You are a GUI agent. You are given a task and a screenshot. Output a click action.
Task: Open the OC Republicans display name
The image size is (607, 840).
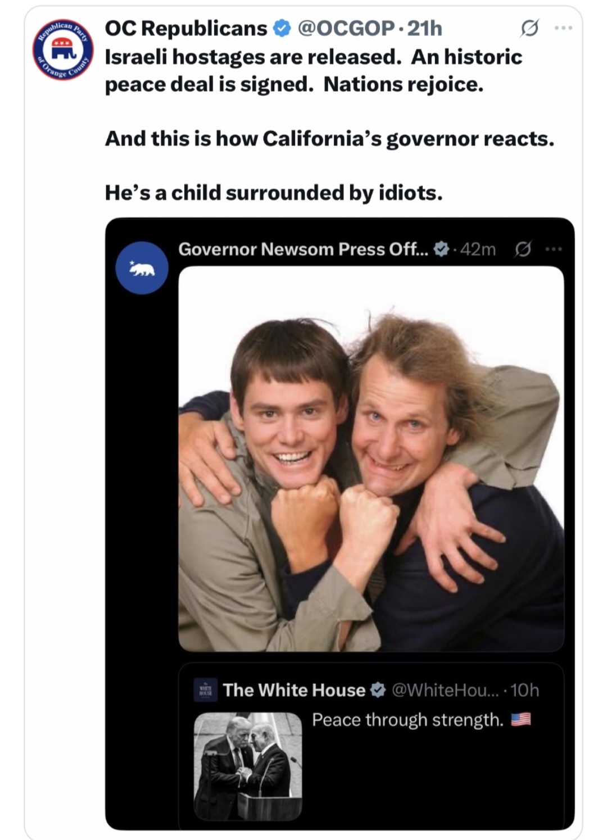(186, 28)
